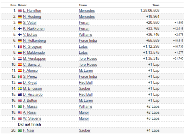The image size is (185, 137).
Task: Open L. Hamilton driver page
Action: tap(32, 11)
